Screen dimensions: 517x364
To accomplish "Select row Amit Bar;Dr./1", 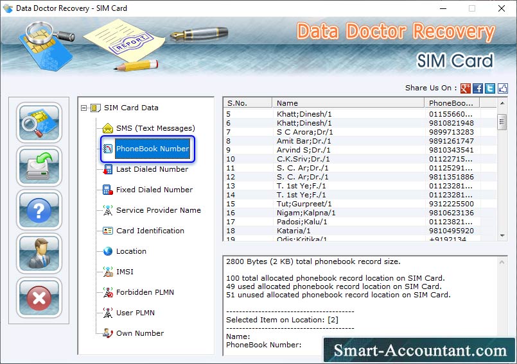I will pos(360,141).
